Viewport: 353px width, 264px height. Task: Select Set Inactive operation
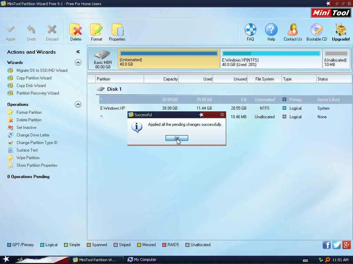(26, 128)
